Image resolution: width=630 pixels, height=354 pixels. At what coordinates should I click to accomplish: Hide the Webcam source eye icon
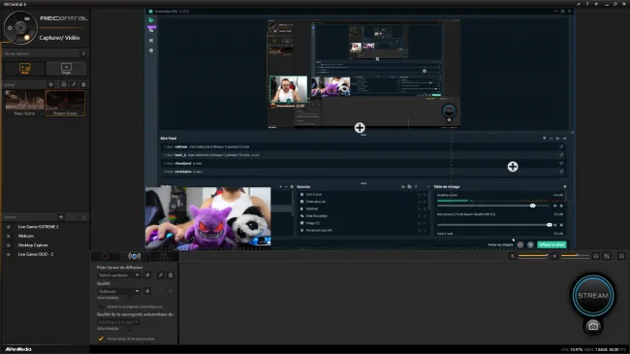coord(9,236)
